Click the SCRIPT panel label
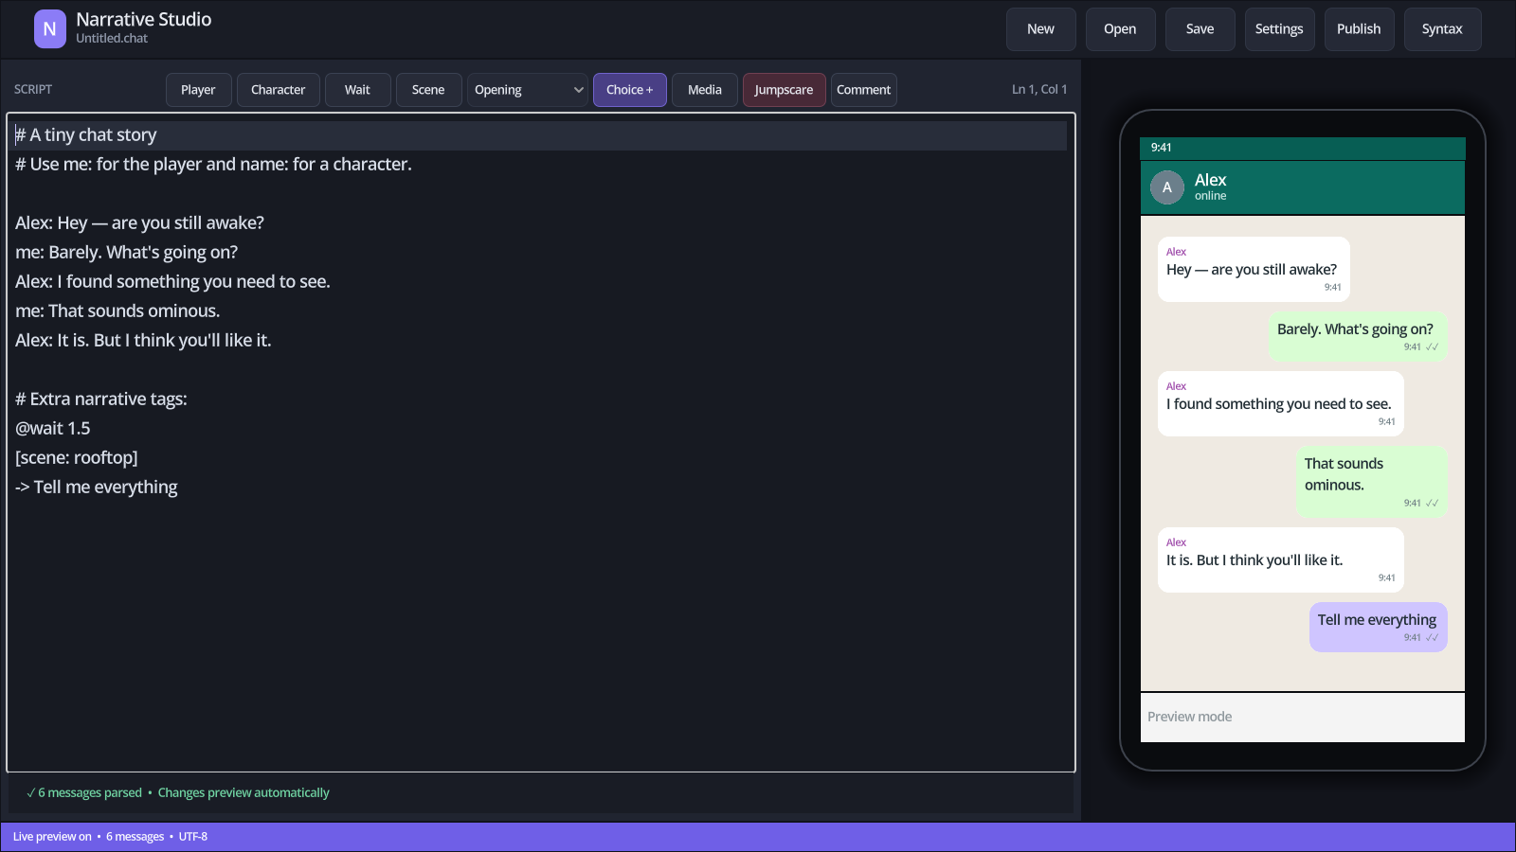 (33, 89)
